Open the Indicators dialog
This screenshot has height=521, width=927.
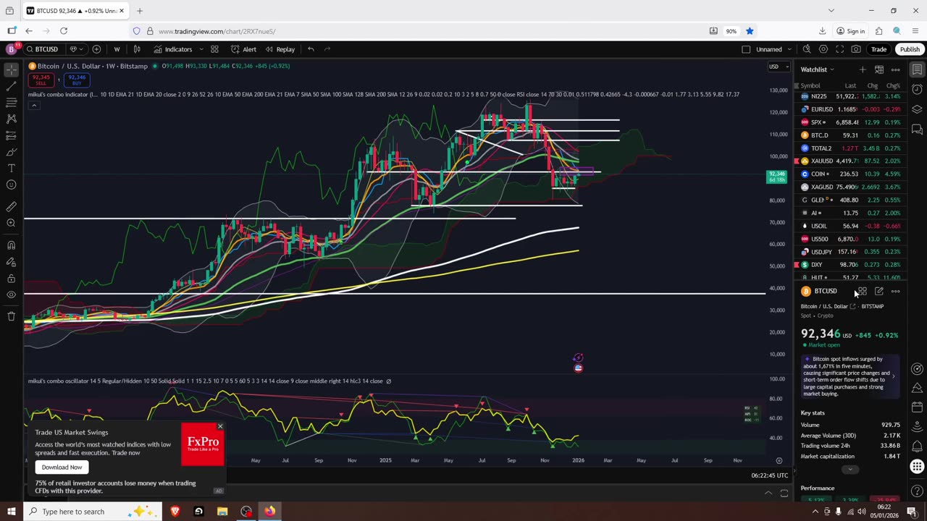pyautogui.click(x=173, y=49)
